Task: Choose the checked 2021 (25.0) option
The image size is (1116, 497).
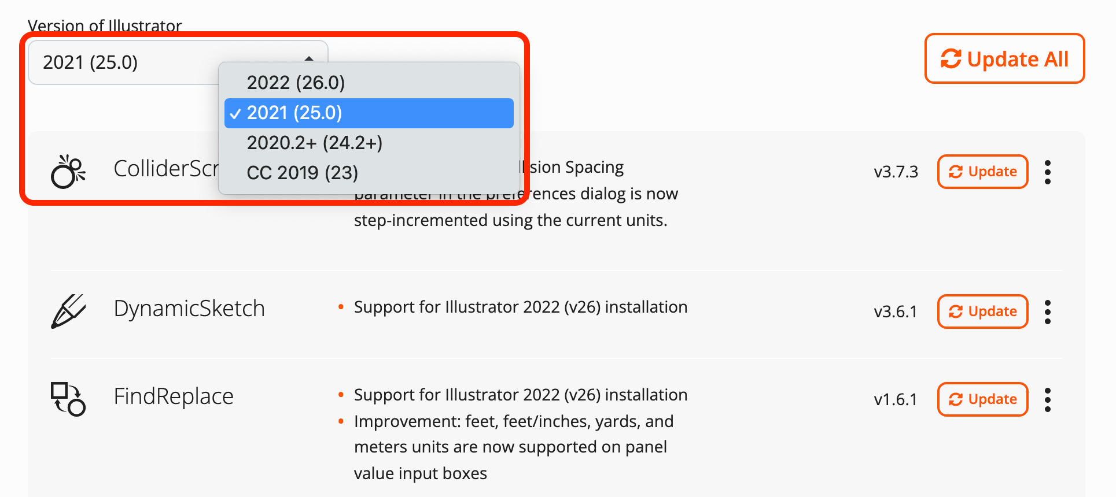Action: (294, 113)
